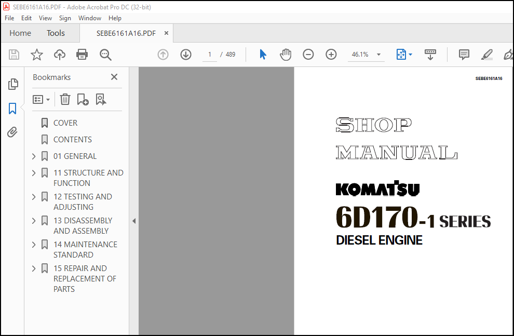Select the Highlight text pen tool
The width and height of the screenshot is (514, 336).
tap(487, 55)
